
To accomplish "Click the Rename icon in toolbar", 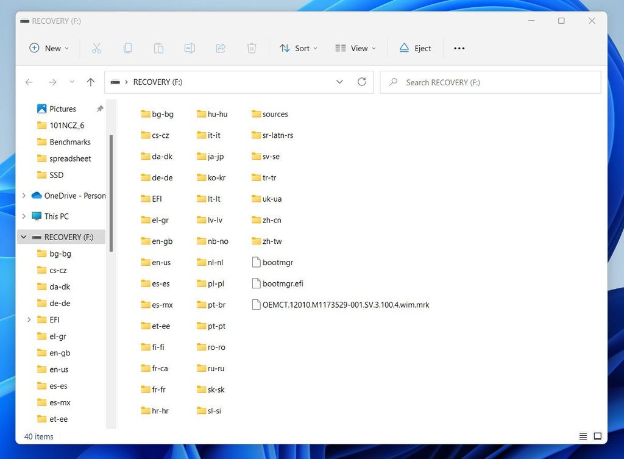I will click(x=190, y=48).
